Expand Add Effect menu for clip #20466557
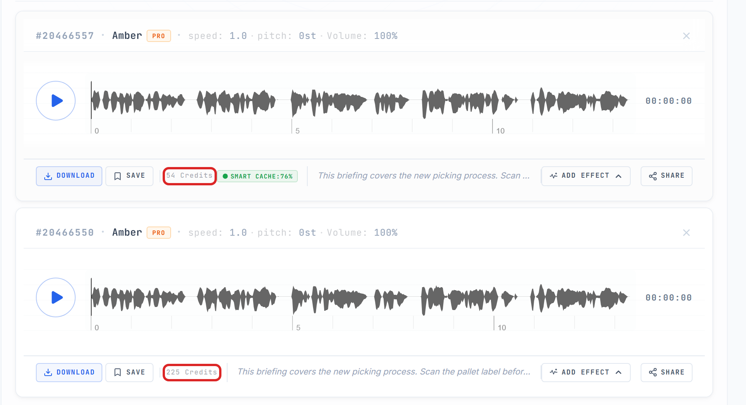This screenshot has height=405, width=746. click(x=586, y=176)
